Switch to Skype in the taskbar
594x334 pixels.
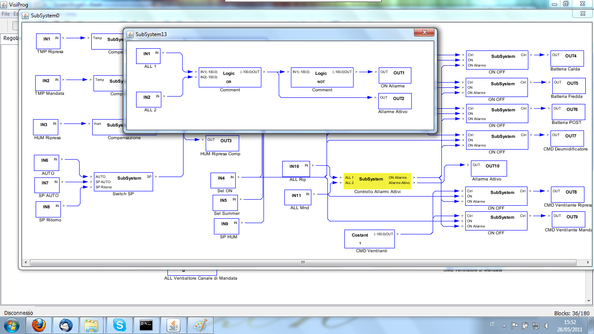(x=119, y=325)
